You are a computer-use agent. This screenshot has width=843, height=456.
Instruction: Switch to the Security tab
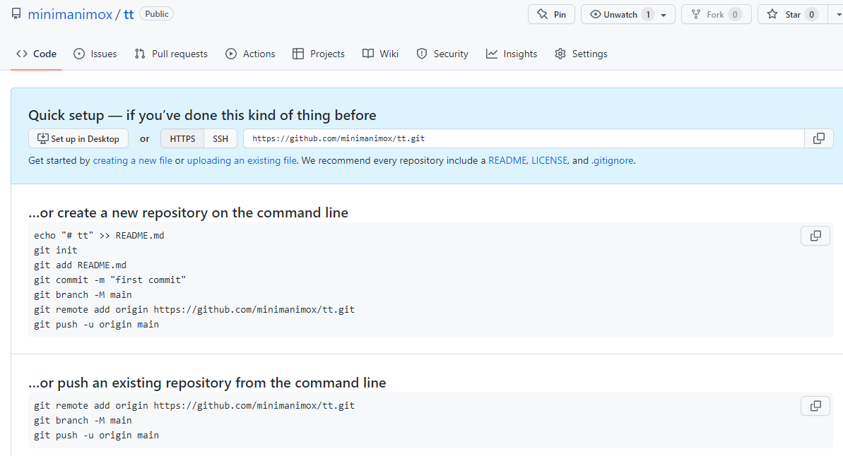click(442, 54)
